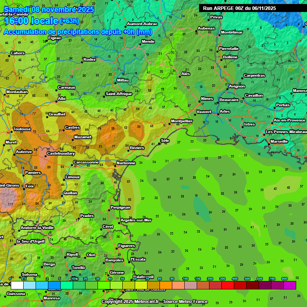Click the white swatch in the legend
The height and width of the screenshot is (307, 307).
(x=17, y=285)
